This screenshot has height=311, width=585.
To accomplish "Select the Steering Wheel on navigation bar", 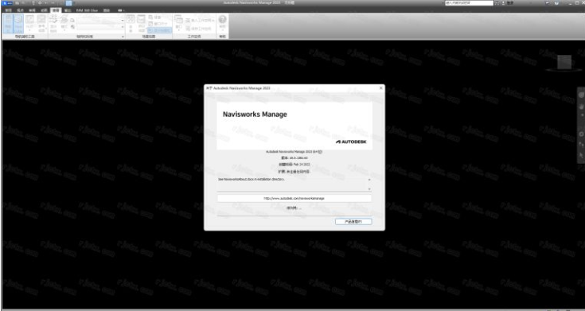I will point(581,95).
